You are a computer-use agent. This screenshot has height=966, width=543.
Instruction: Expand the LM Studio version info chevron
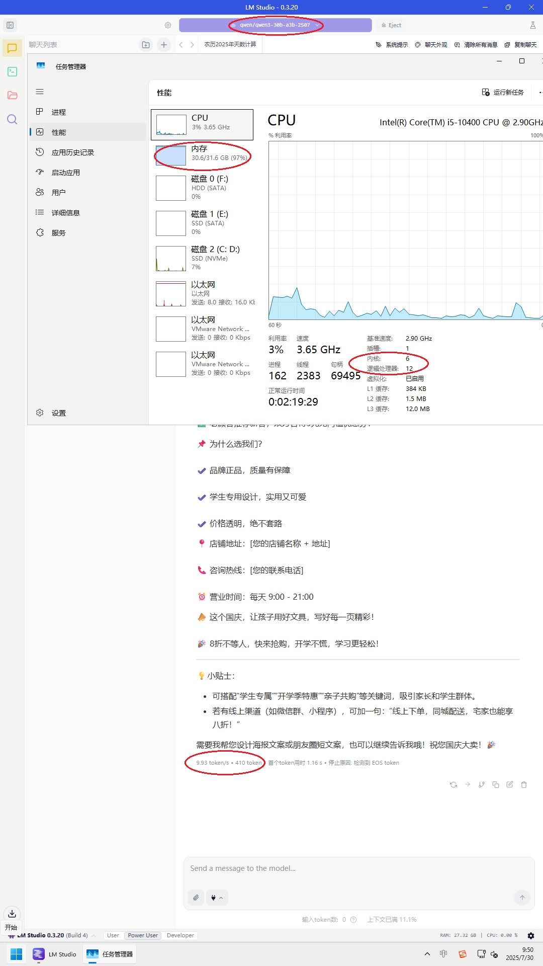94,936
